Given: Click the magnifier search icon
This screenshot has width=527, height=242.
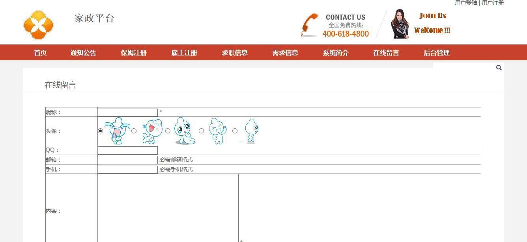Looking at the screenshot, I should click(499, 68).
